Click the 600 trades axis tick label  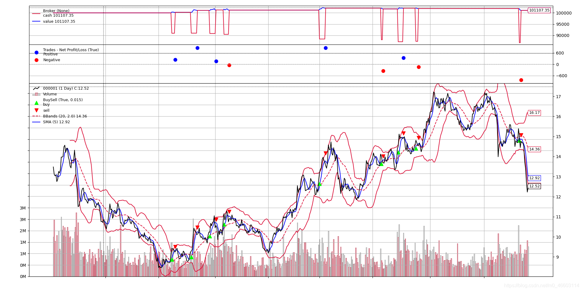click(x=560, y=53)
